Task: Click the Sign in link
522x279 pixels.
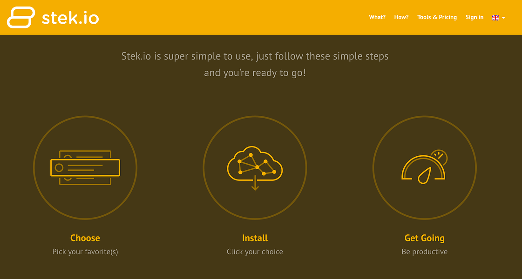Action: click(x=475, y=17)
